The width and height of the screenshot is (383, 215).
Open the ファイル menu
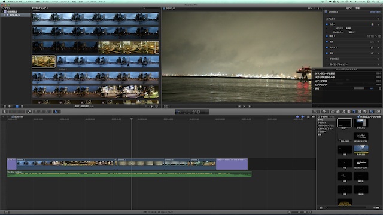29,1
